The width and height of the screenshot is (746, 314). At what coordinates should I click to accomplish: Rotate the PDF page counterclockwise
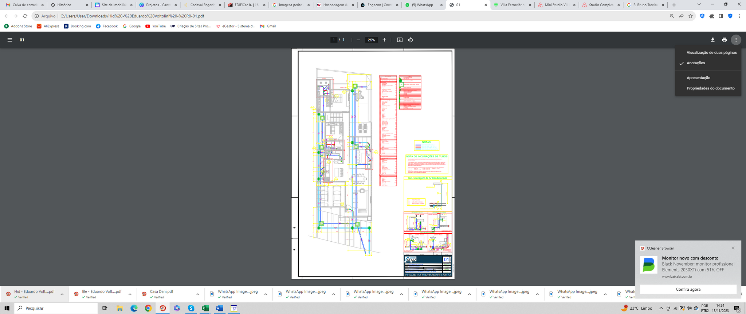[x=410, y=40]
